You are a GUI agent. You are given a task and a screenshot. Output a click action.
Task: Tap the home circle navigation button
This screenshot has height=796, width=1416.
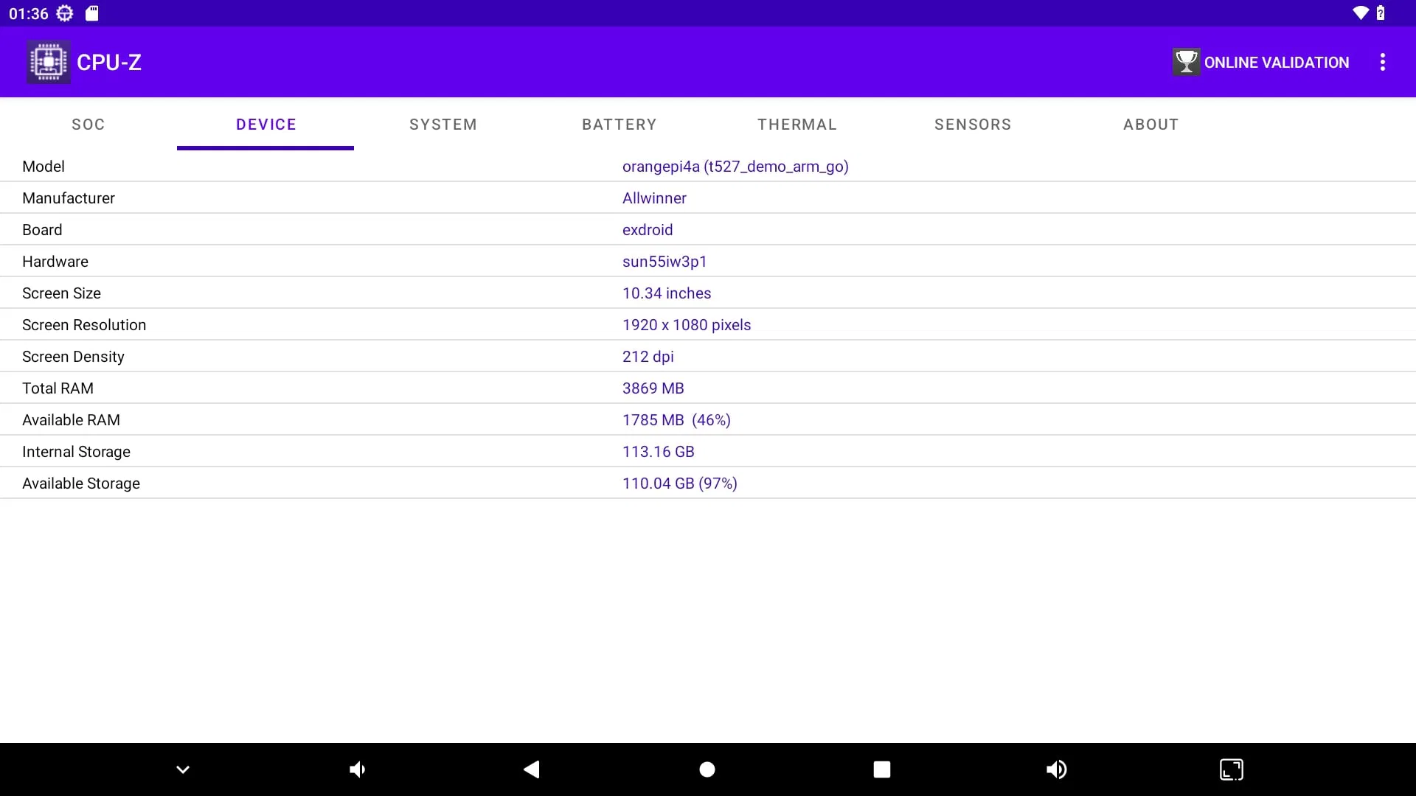tap(707, 769)
